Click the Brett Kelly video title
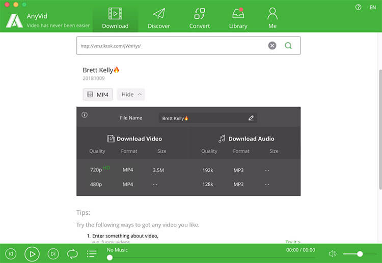The height and width of the screenshot is (263, 382). coord(101,70)
